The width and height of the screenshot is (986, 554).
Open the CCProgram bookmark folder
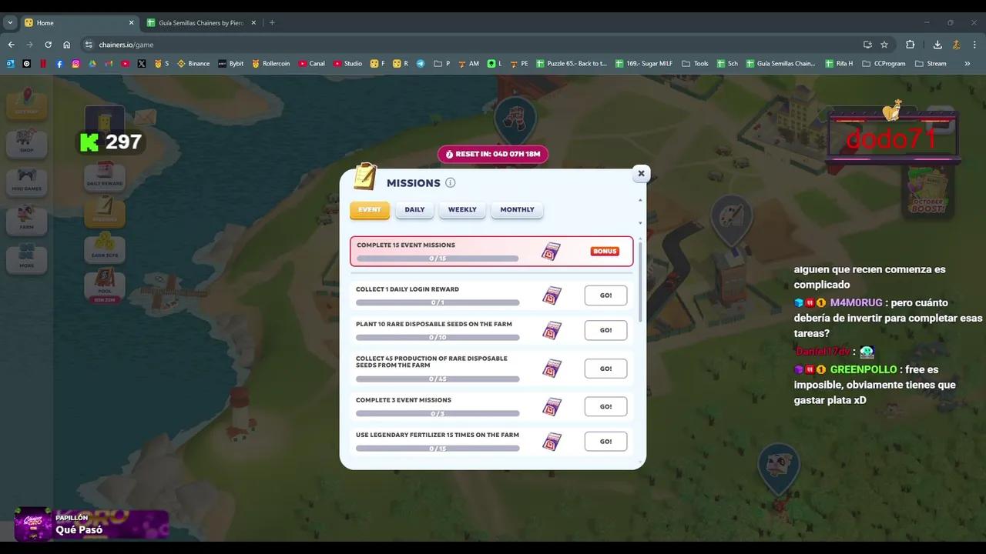pyautogui.click(x=884, y=64)
